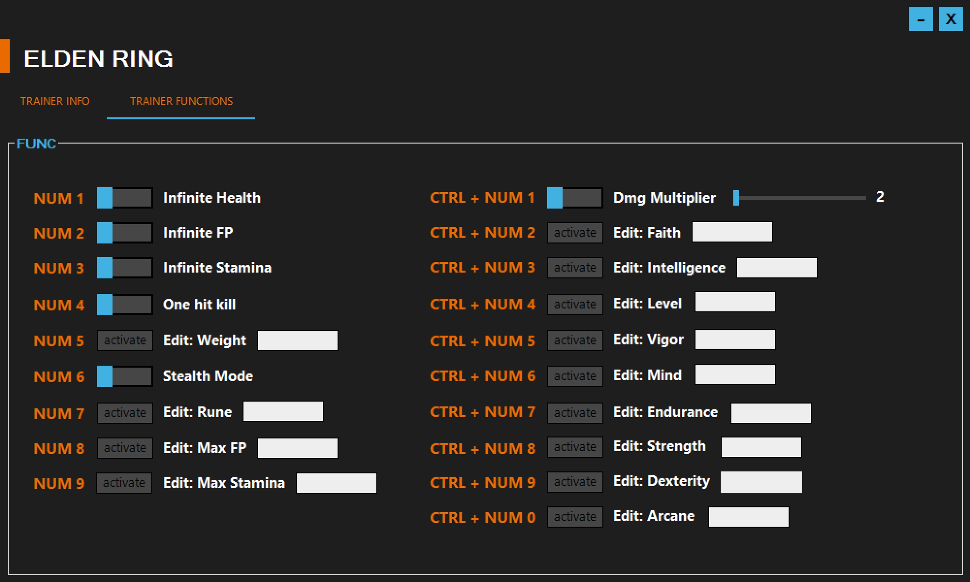Viewport: 970px width, 582px height.
Task: Click activate button for Edit: Rune
Action: tap(125, 413)
